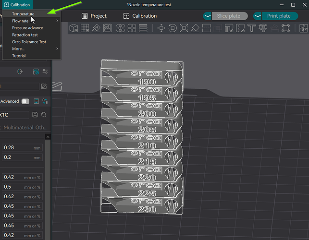Image resolution: width=309 pixels, height=240 pixels.
Task: Open Slice plate dropdown arrow
Action: [207, 16]
